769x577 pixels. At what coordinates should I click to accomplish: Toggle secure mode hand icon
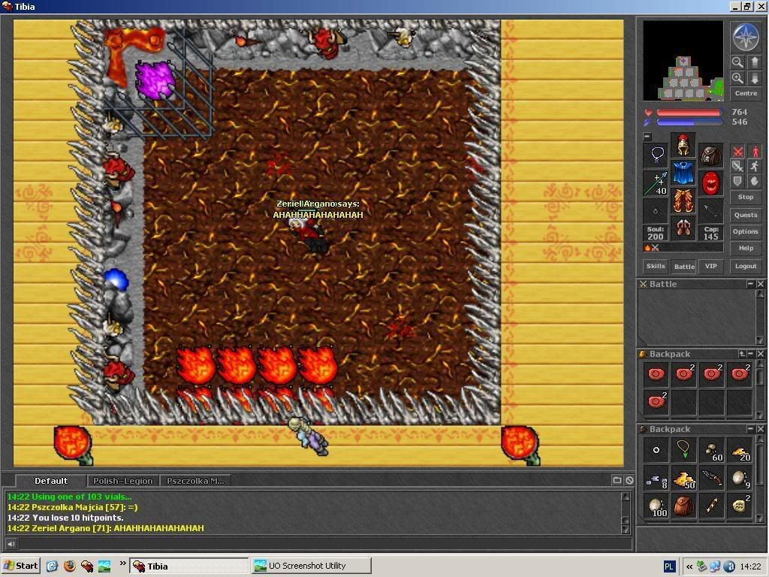click(755, 181)
